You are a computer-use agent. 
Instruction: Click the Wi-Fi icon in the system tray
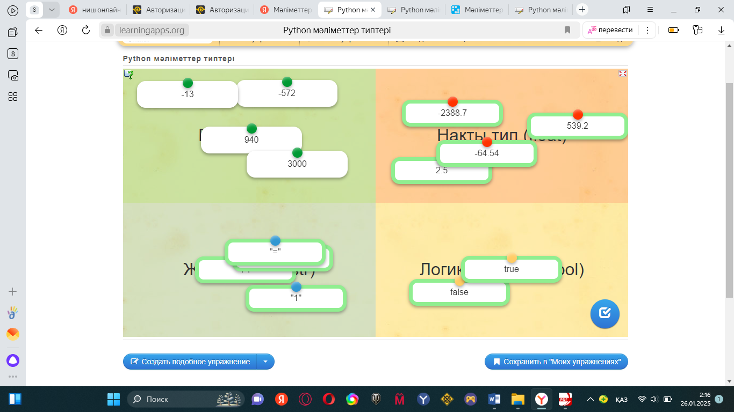tap(642, 399)
